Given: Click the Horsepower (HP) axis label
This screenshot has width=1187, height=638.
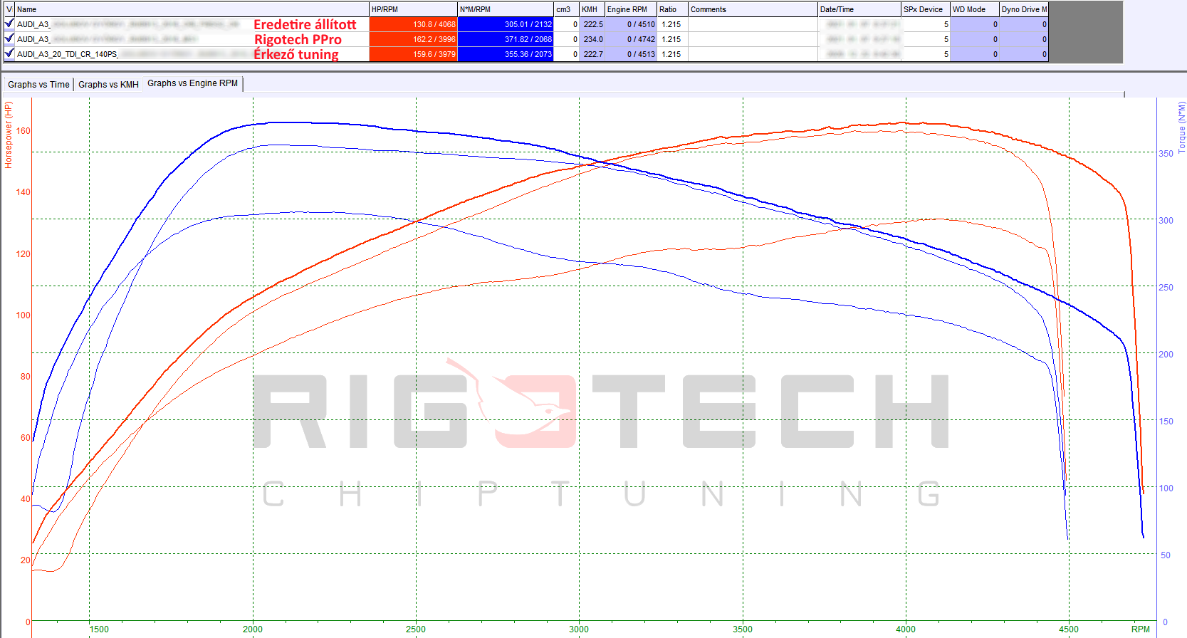Looking at the screenshot, I should coord(9,135).
